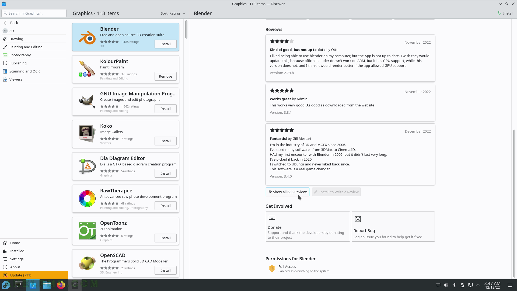Click the Full Access shield icon

(x=272, y=269)
